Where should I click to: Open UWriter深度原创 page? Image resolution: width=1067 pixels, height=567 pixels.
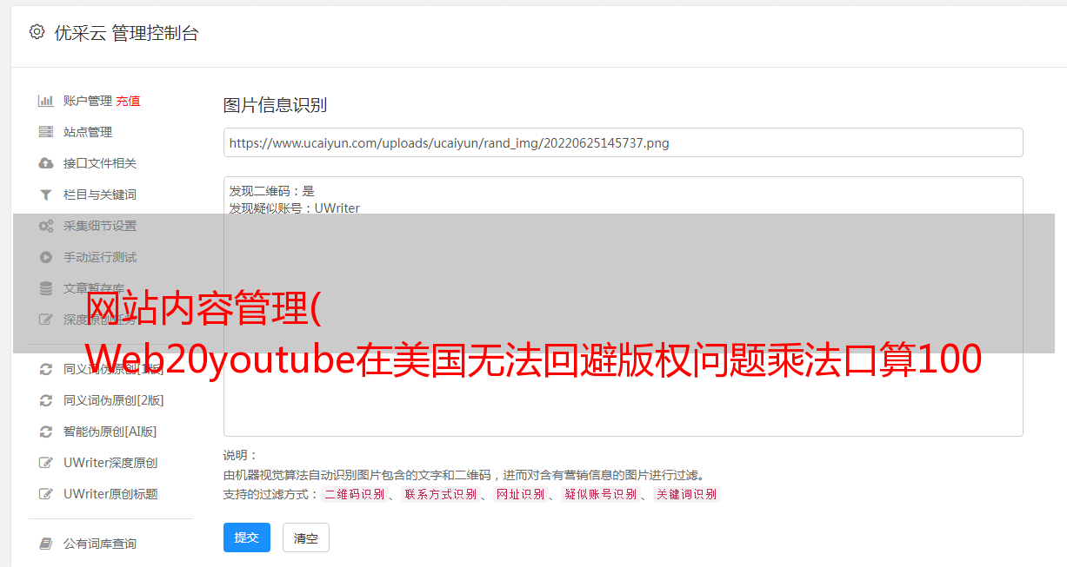click(x=110, y=463)
